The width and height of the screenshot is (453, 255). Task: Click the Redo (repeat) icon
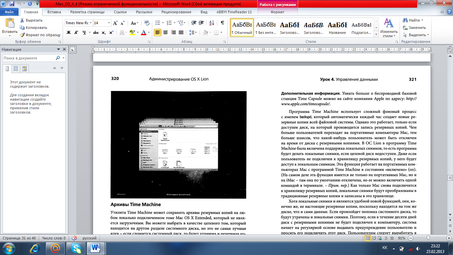pyautogui.click(x=30, y=4)
